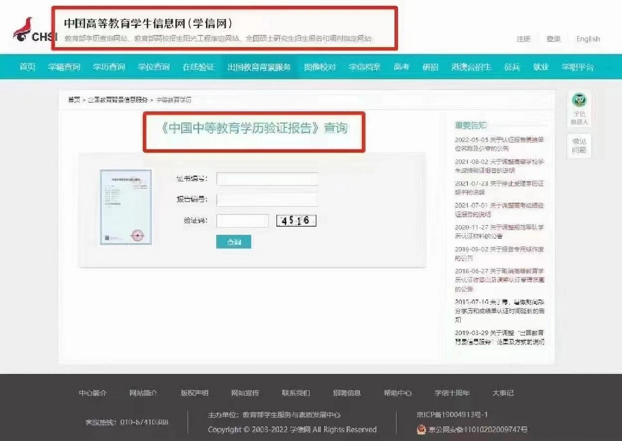Open the 联系我们 footer link
This screenshot has height=441, width=622.
[x=297, y=393]
